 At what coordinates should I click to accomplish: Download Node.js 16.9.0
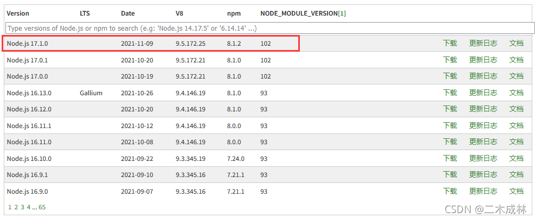tap(450, 192)
